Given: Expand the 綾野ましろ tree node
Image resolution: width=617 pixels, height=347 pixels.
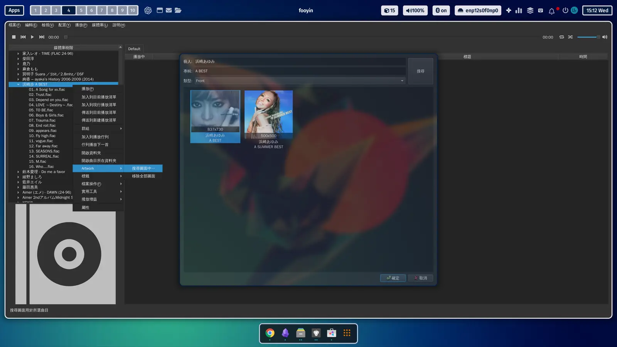Looking at the screenshot, I should click(x=18, y=177).
